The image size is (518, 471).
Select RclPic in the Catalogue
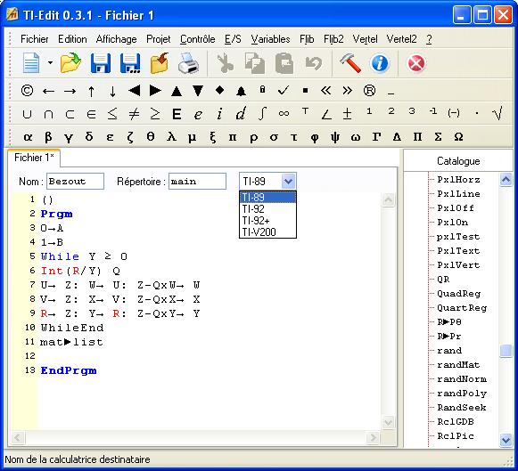click(456, 436)
